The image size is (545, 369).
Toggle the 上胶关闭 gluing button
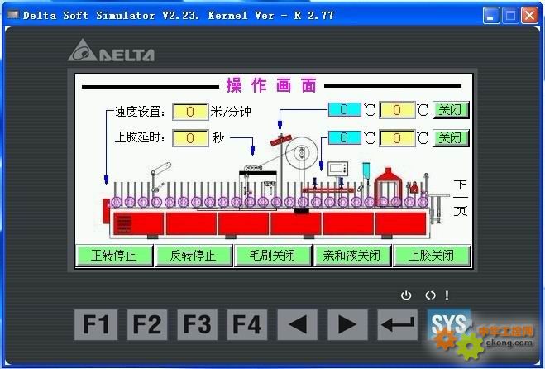(x=432, y=256)
